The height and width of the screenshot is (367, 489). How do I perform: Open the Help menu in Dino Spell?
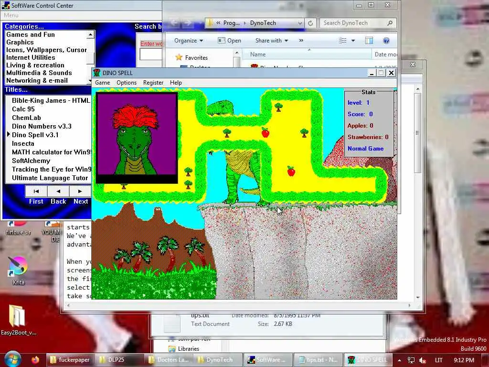(176, 83)
